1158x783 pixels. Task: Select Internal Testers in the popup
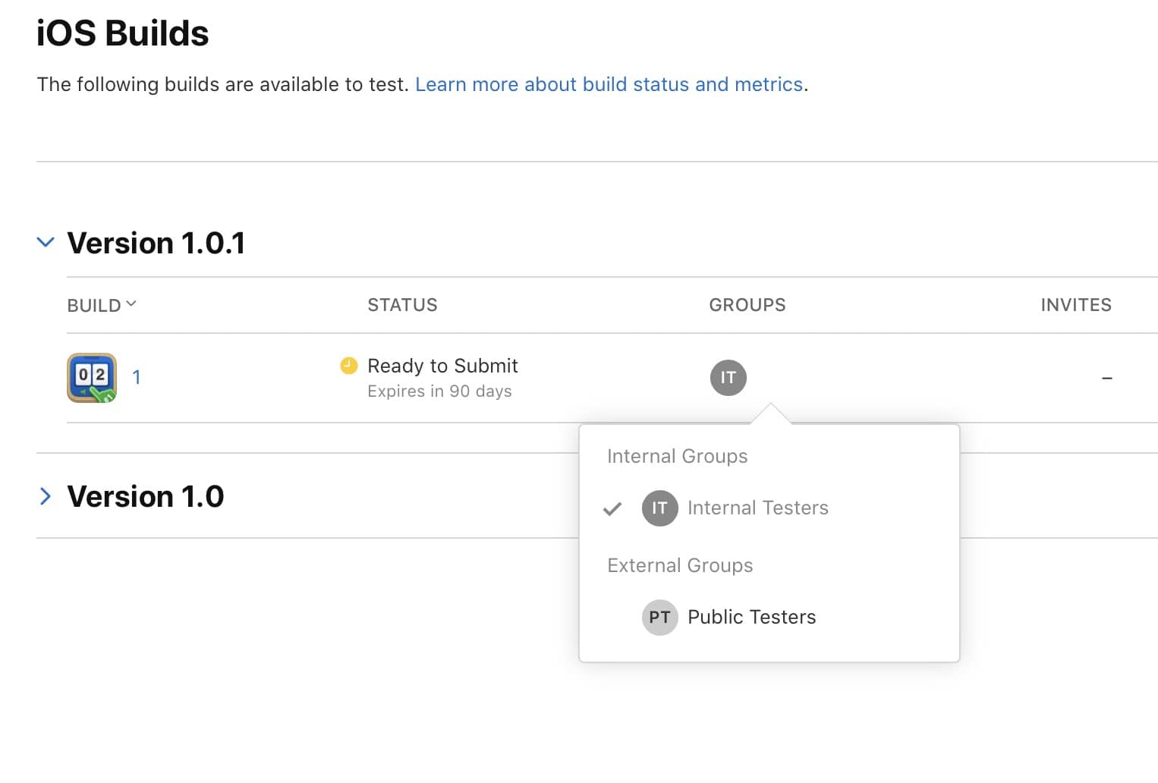757,508
